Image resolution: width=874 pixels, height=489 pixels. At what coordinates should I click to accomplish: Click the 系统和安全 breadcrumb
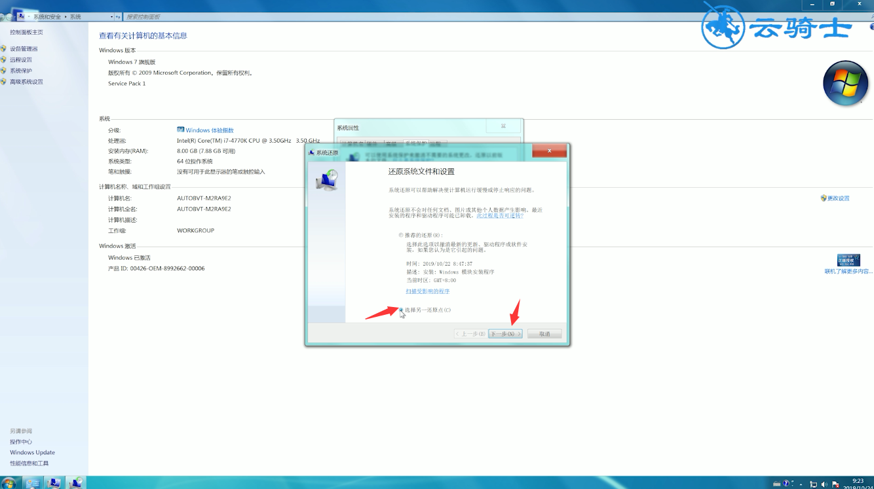click(47, 16)
